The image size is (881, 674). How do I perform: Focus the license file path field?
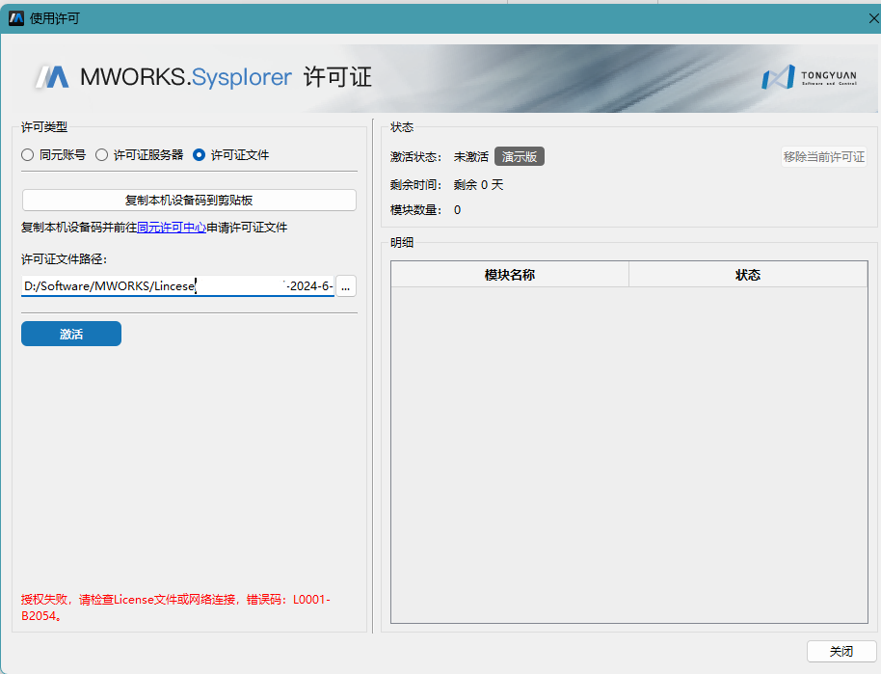(178, 285)
